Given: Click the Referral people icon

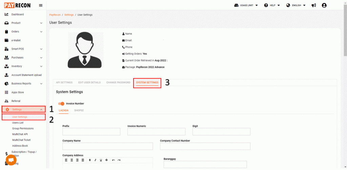Looking at the screenshot, I should pyautogui.click(x=6, y=101).
